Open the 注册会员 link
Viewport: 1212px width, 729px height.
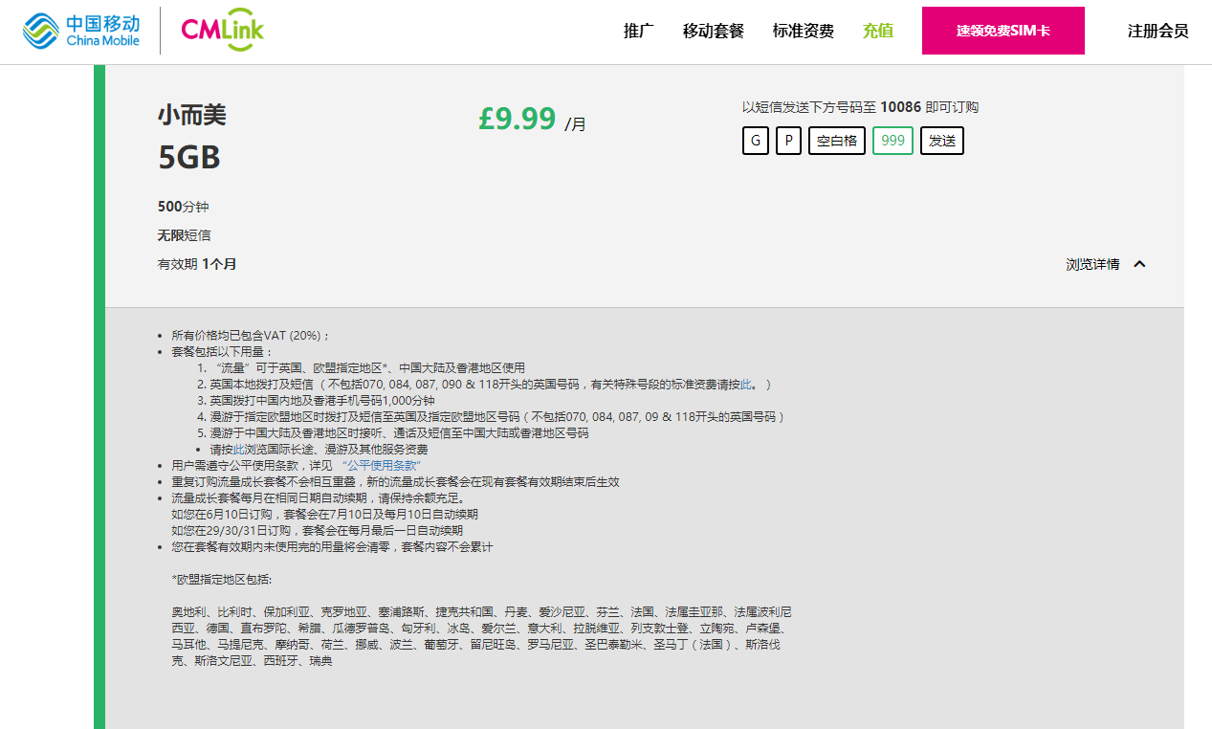(x=1158, y=31)
